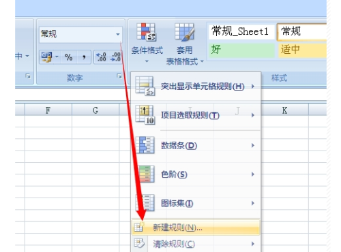Click the 突出显示单元格规则 menu icon
The height and width of the screenshot is (252, 341).
click(145, 86)
